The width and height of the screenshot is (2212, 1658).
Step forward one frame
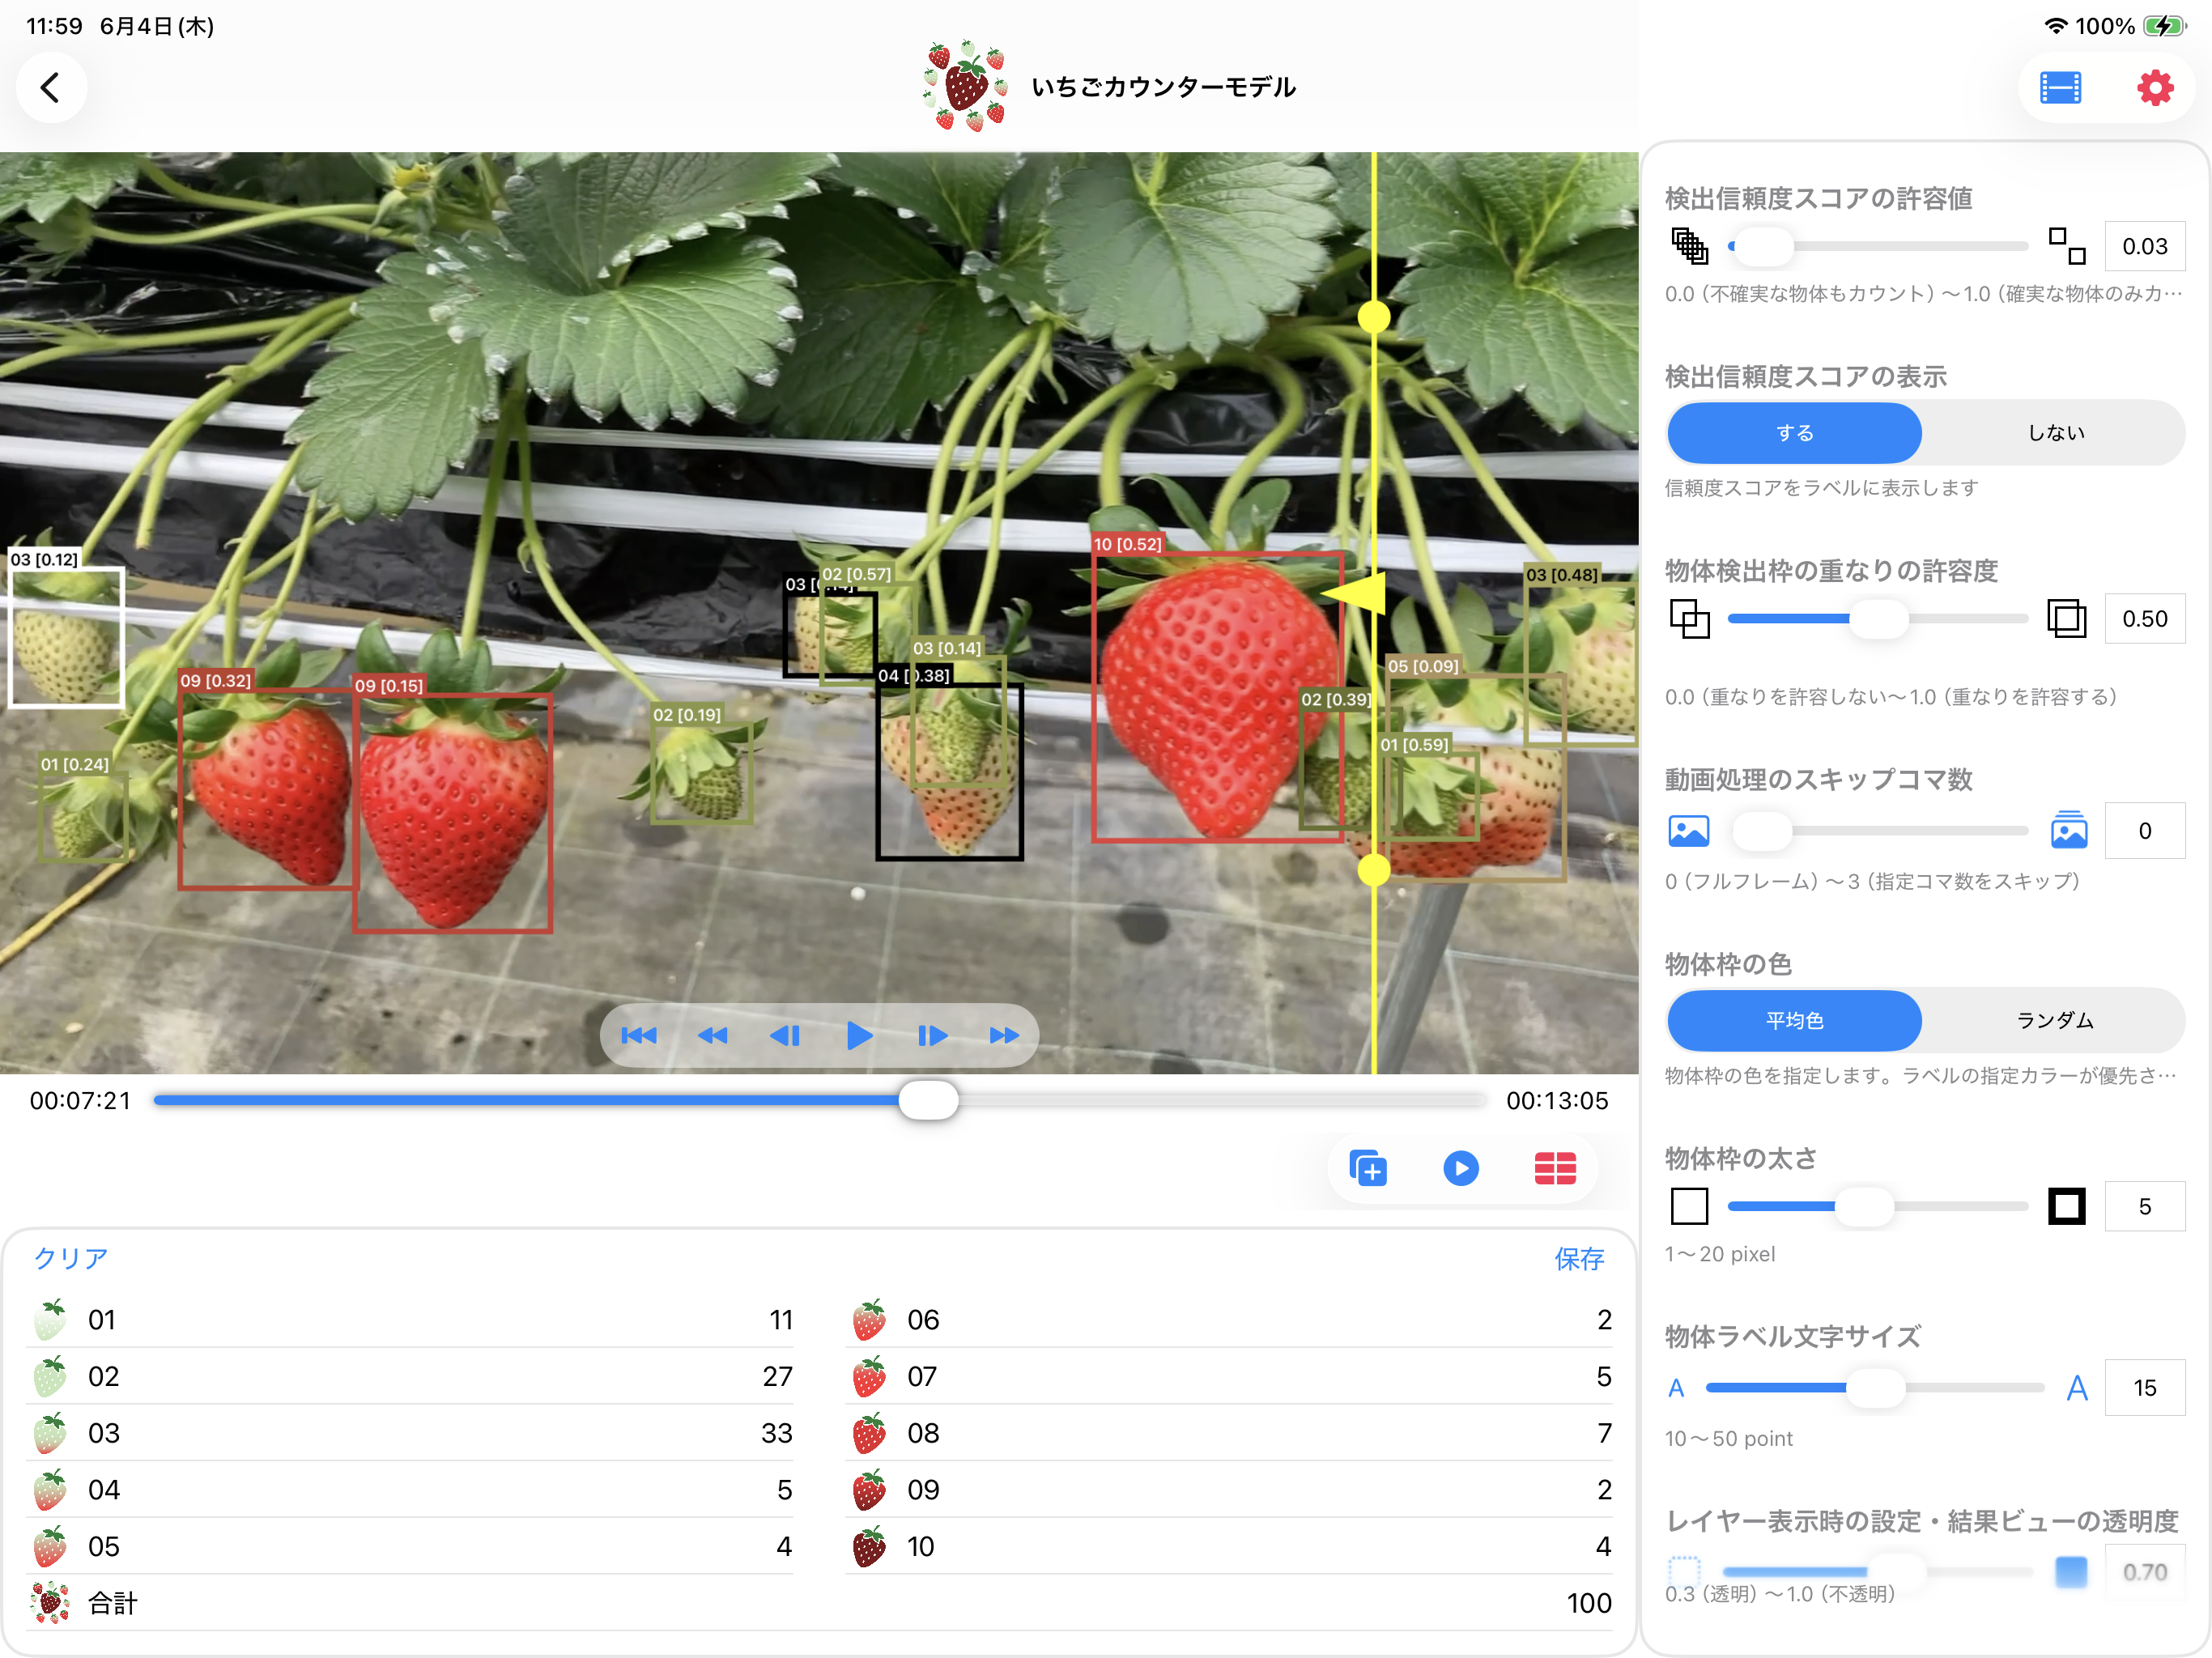point(931,1036)
